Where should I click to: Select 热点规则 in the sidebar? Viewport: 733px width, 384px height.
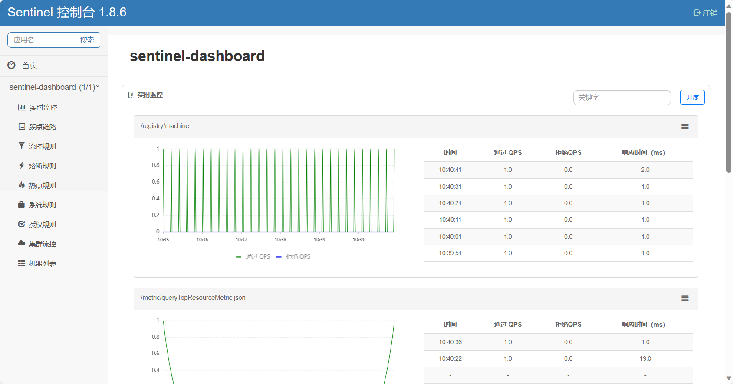pos(43,186)
